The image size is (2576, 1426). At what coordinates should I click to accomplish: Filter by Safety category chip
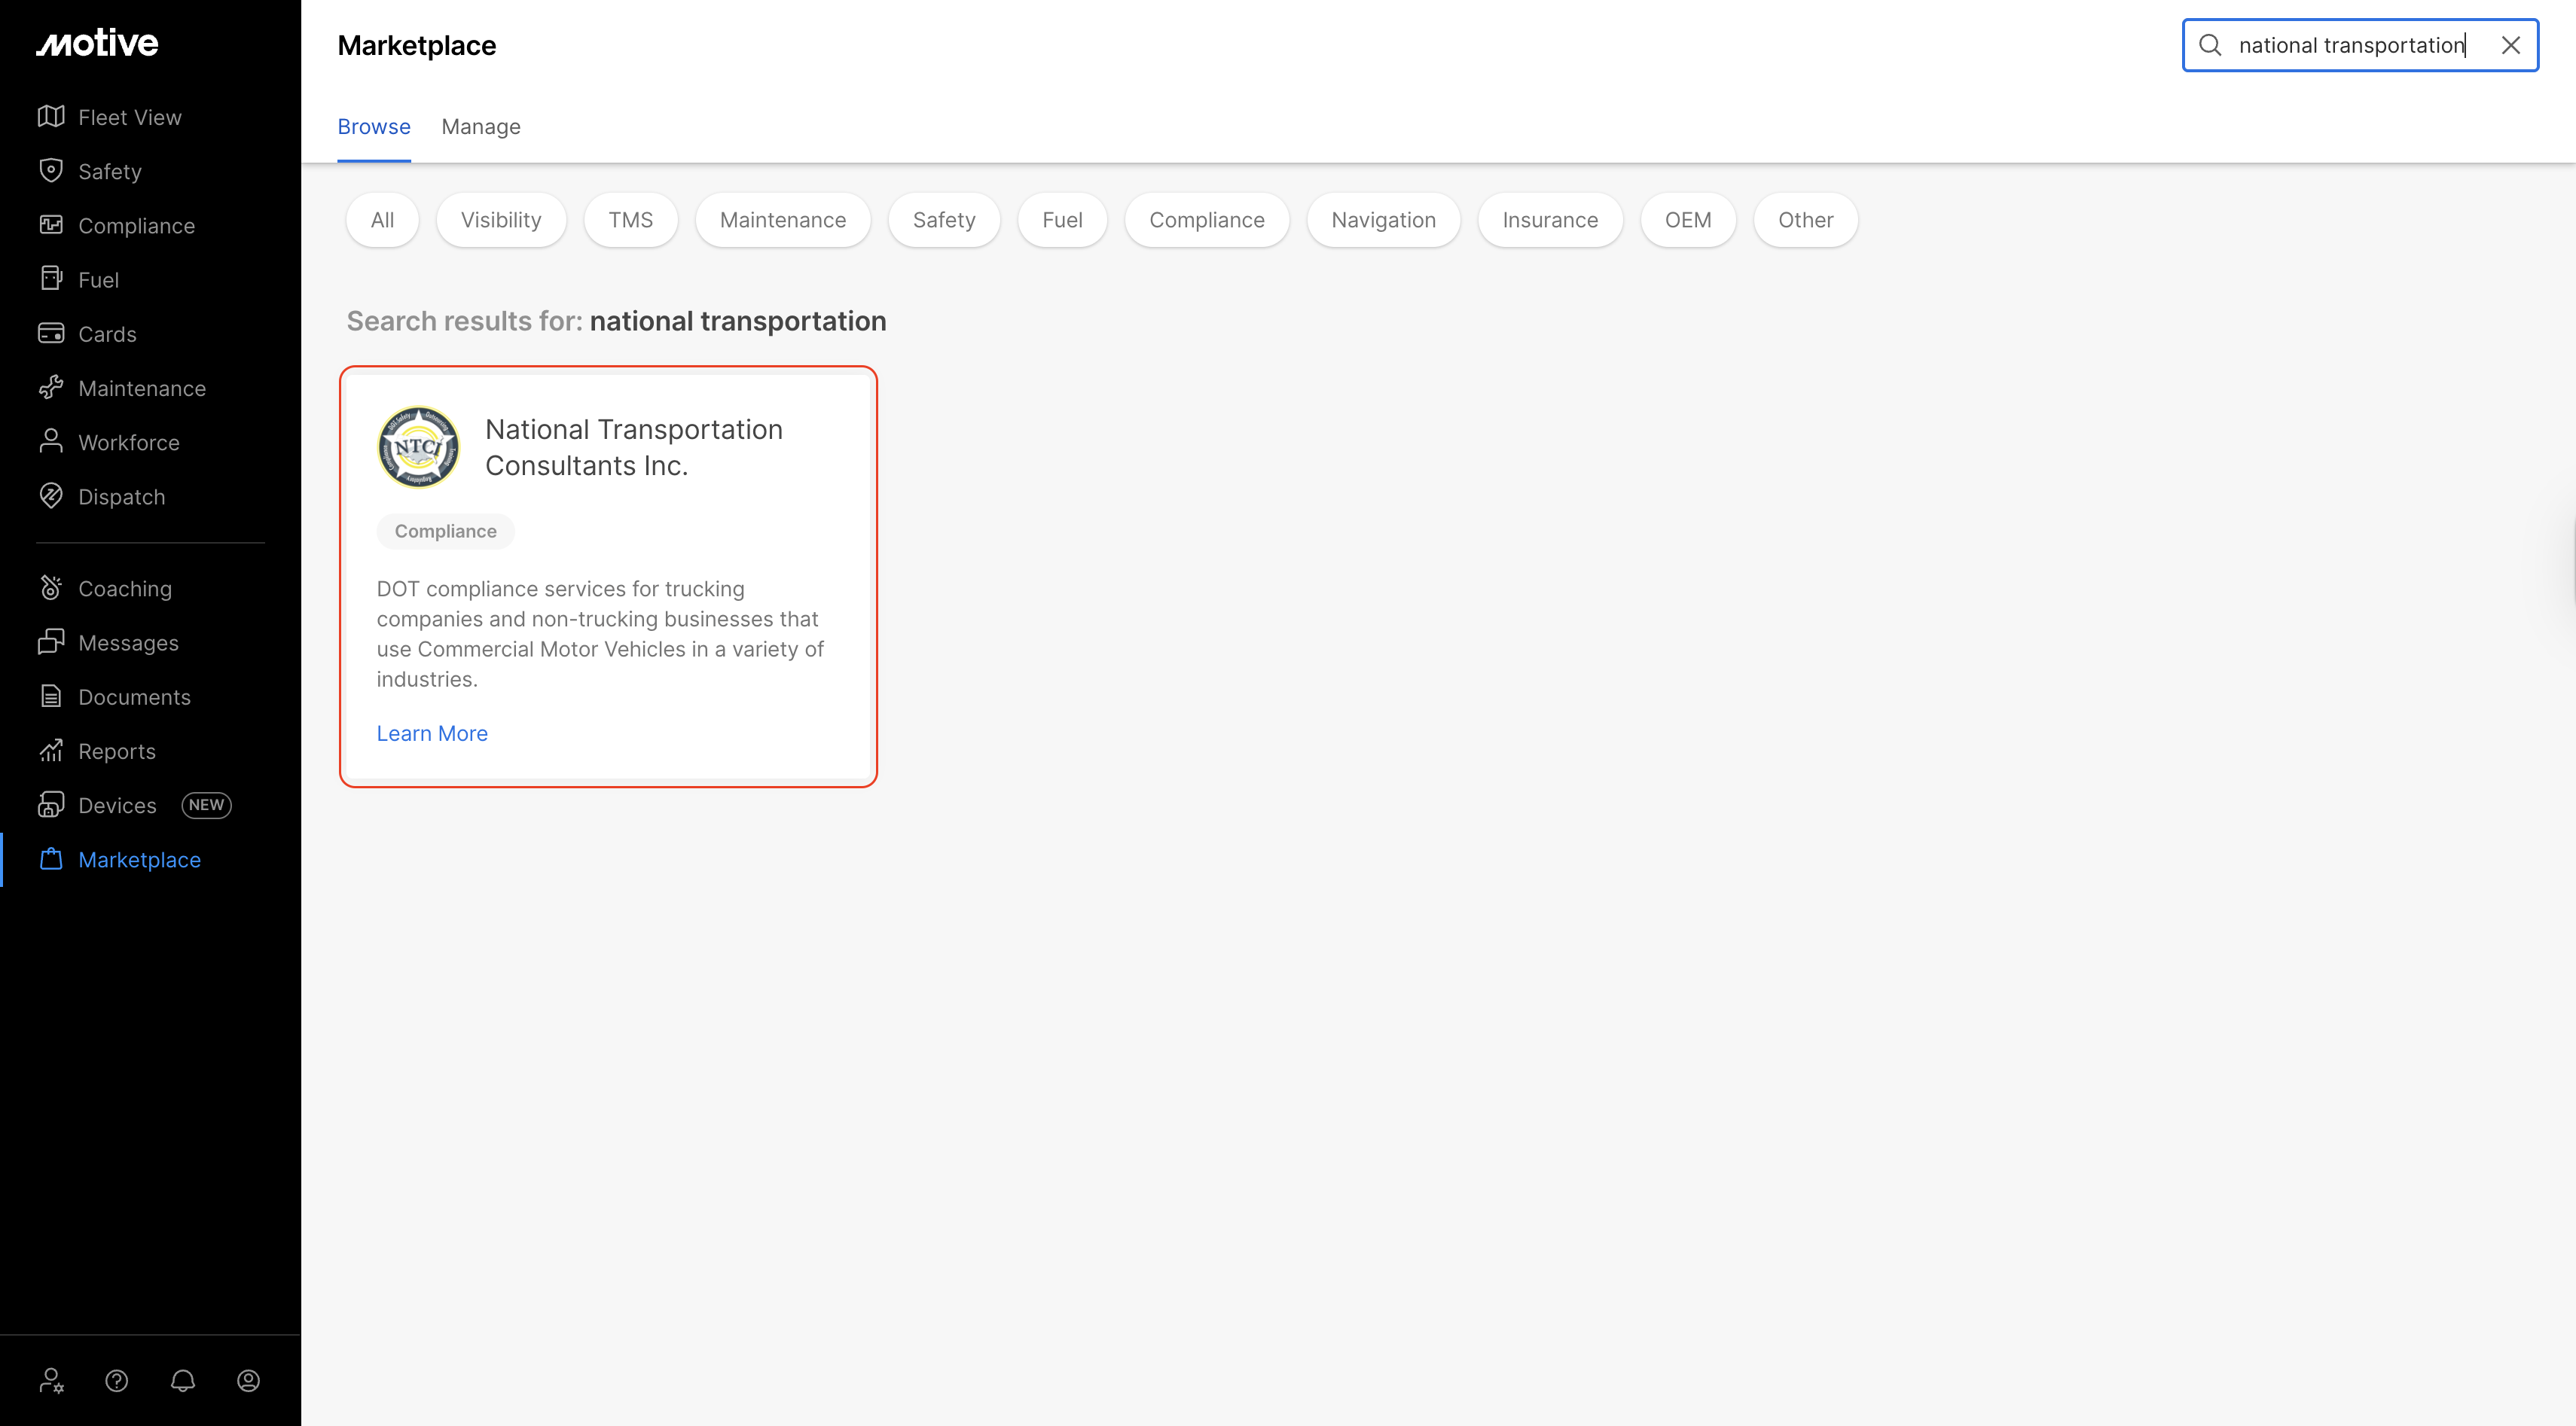tap(944, 220)
